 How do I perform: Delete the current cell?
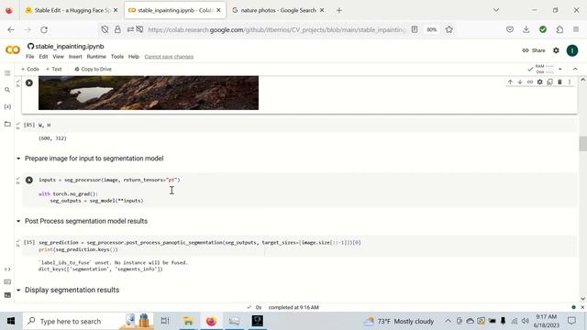[559, 82]
